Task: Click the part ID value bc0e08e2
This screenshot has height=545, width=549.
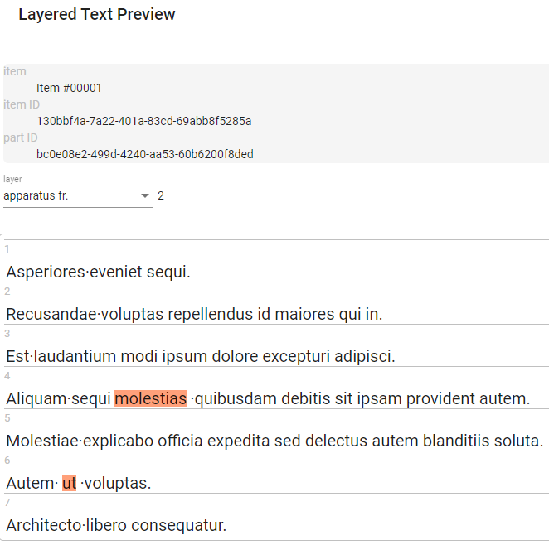Action: click(145, 154)
